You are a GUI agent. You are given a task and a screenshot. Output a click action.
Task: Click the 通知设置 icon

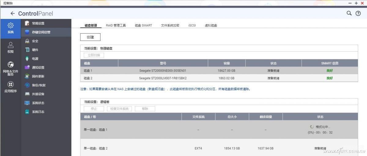(27, 67)
